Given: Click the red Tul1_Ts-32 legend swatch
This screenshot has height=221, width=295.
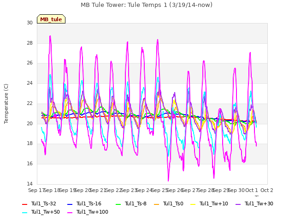Looking at the screenshot, I should tap(24, 204).
